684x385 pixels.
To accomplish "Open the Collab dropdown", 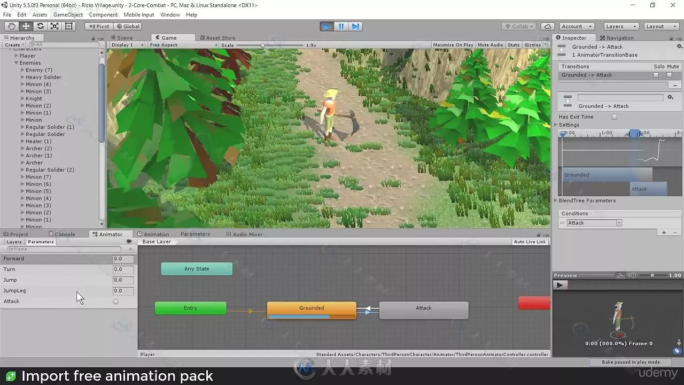I will tap(519, 26).
